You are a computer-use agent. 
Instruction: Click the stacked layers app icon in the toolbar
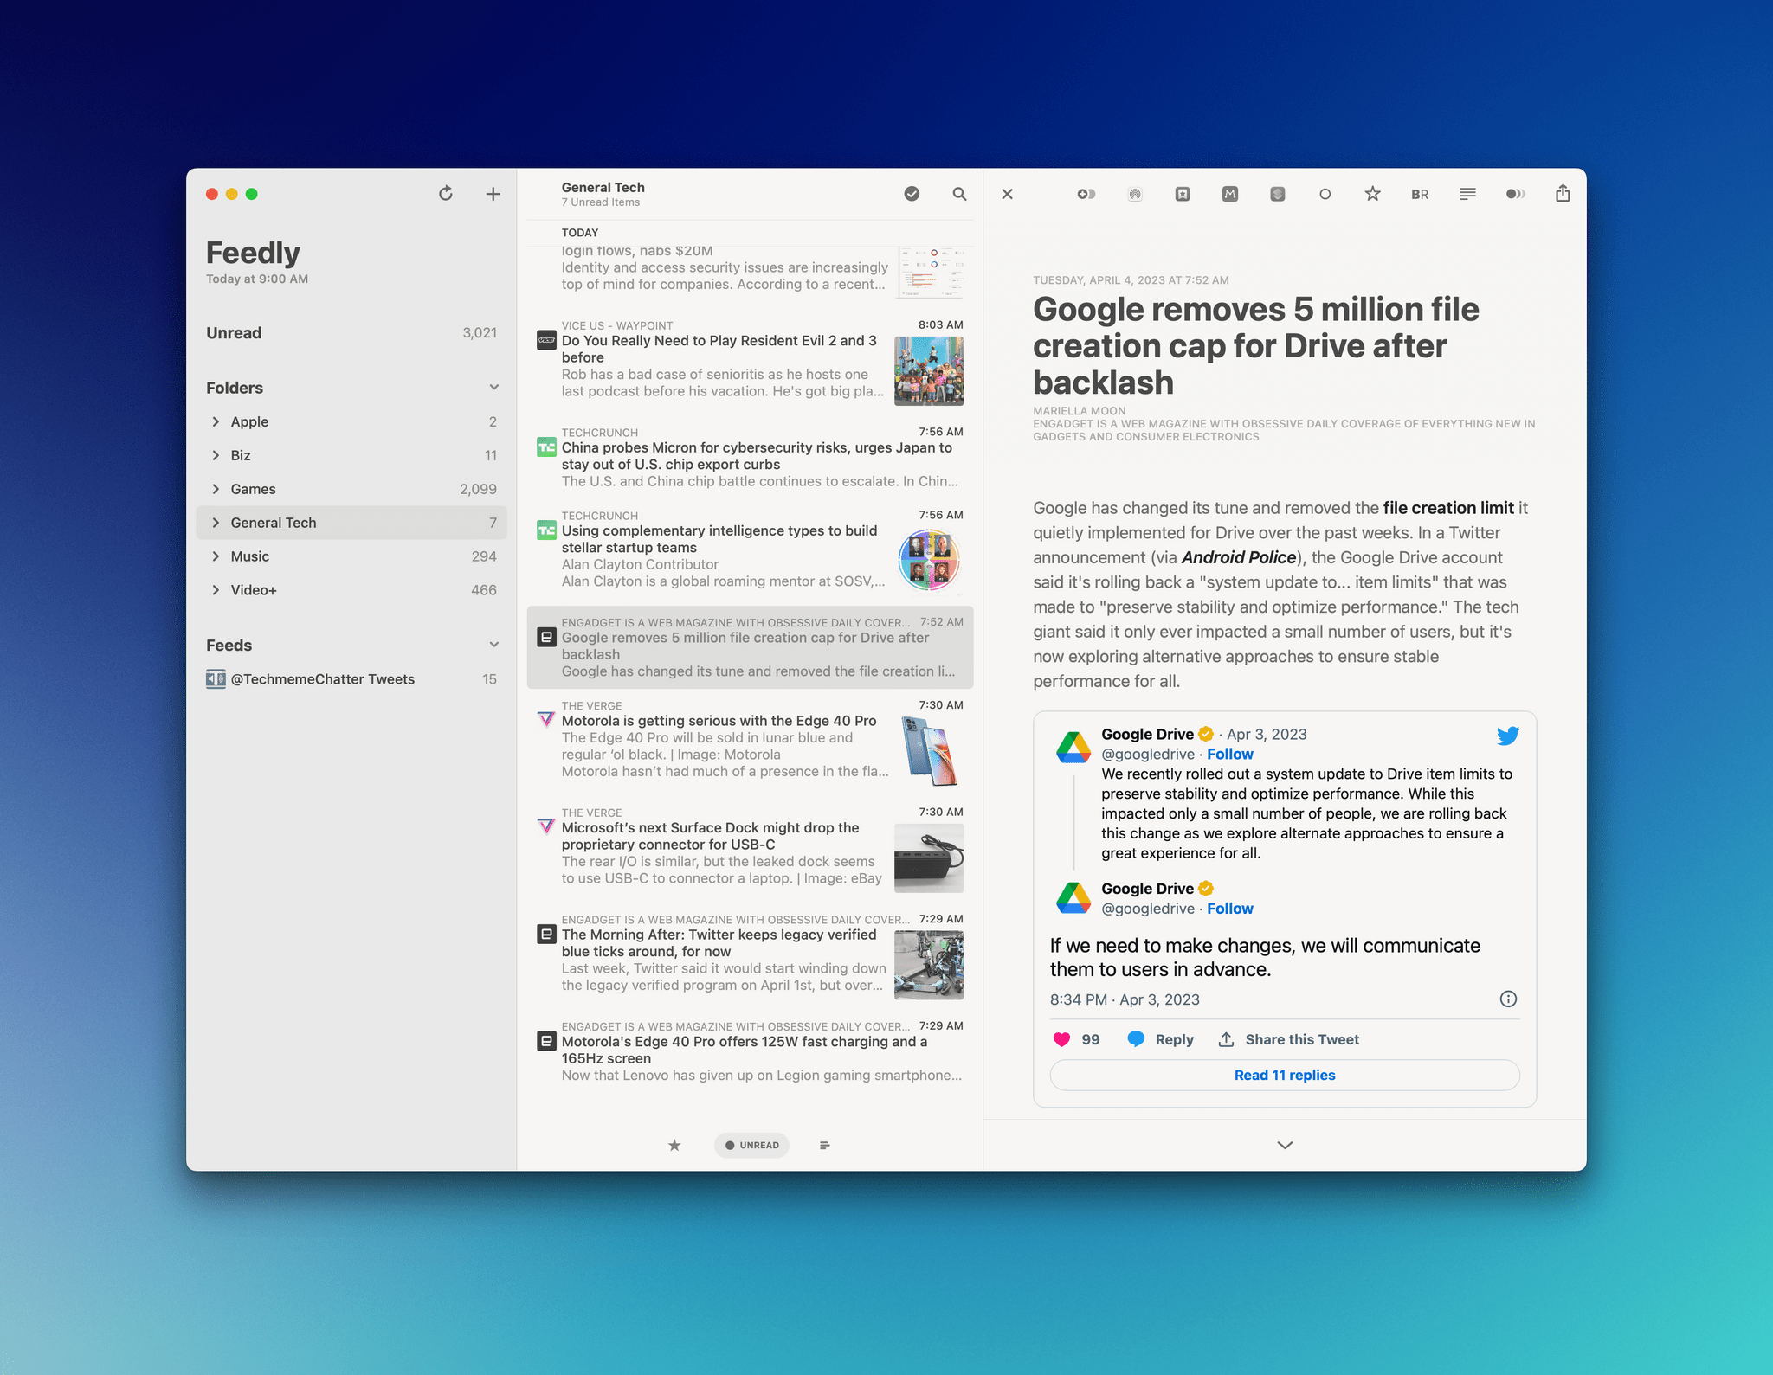(x=1277, y=194)
